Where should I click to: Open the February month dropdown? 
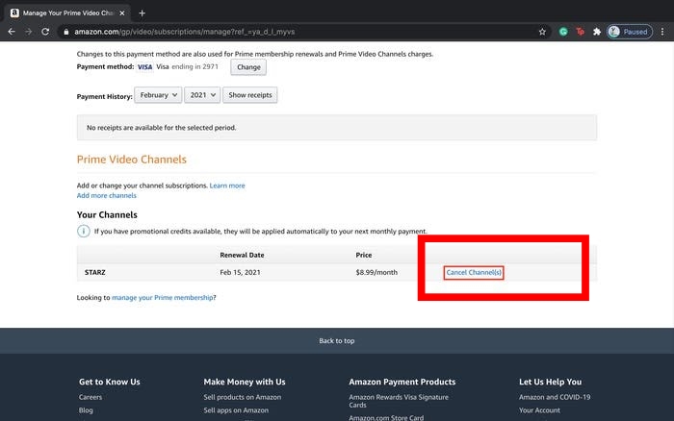[158, 95]
